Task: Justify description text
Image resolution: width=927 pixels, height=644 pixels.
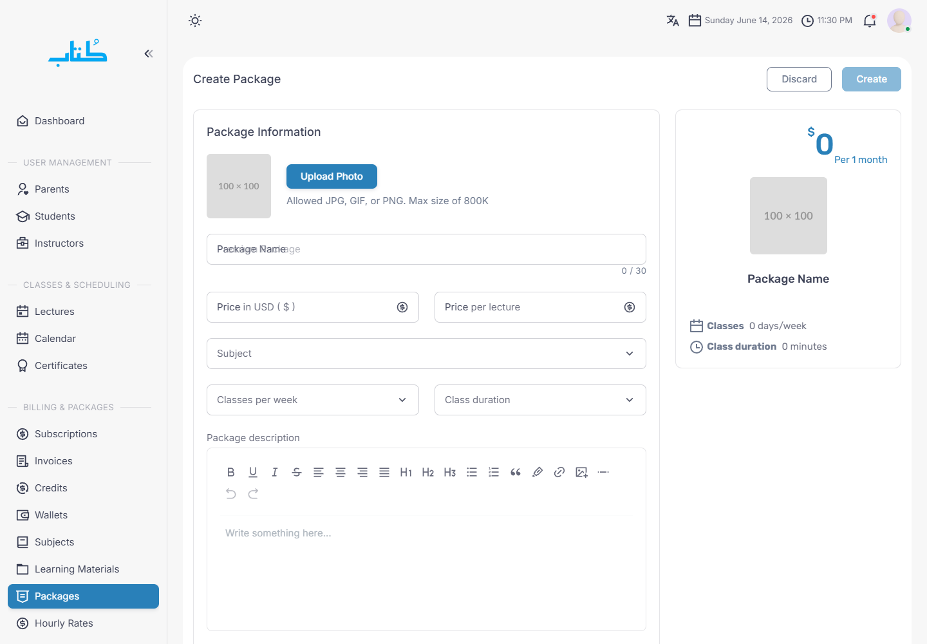Action: click(x=384, y=472)
